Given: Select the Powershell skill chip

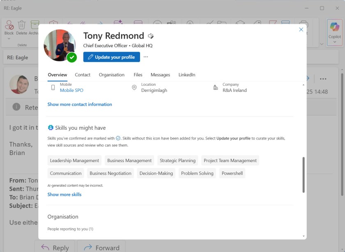Looking at the screenshot, I should (x=232, y=173).
